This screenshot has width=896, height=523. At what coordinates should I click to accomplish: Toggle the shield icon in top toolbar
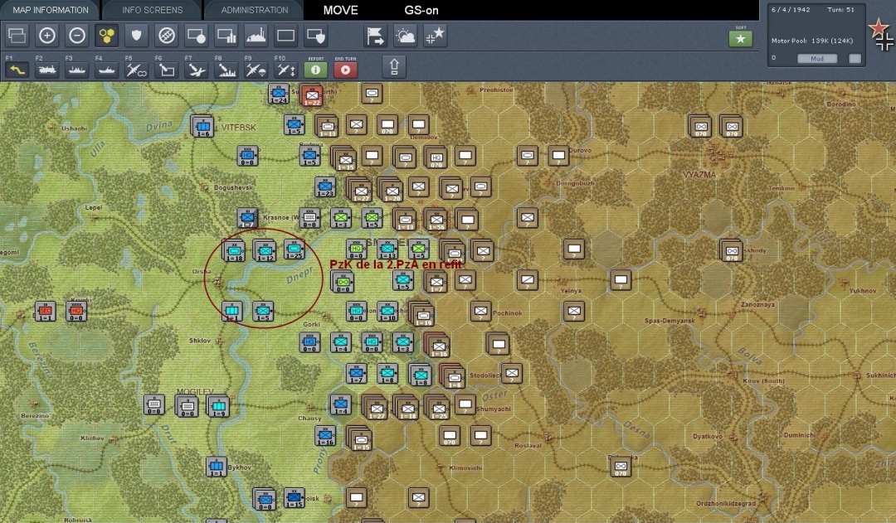[x=137, y=36]
